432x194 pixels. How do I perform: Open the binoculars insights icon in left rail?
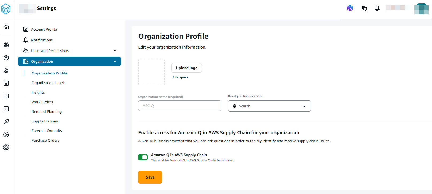pyautogui.click(x=6, y=45)
